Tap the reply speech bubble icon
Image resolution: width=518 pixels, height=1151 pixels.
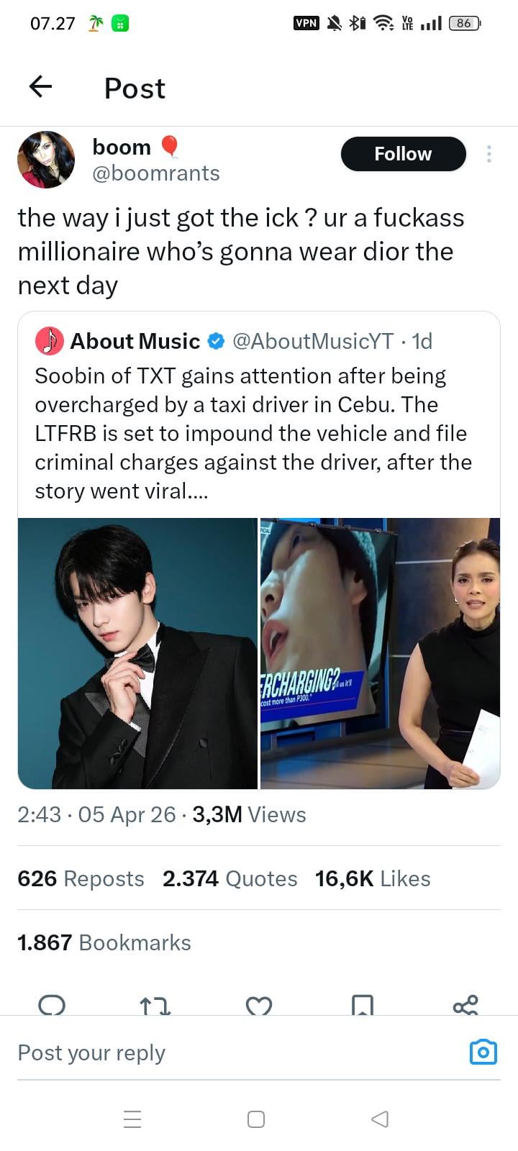52,1005
